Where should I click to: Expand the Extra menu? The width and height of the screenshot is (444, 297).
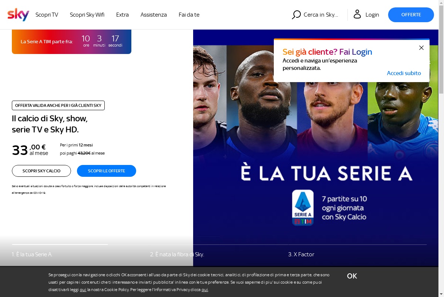point(122,15)
